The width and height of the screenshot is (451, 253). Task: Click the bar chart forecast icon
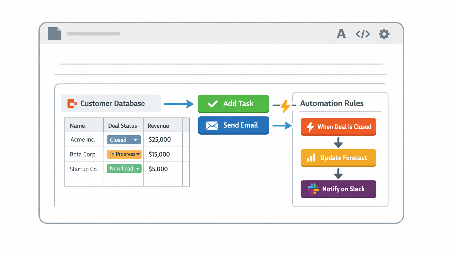click(311, 158)
